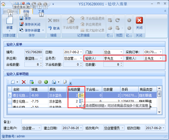
Task: Switch to the 工具 ribbon tab
Action: 41,11
